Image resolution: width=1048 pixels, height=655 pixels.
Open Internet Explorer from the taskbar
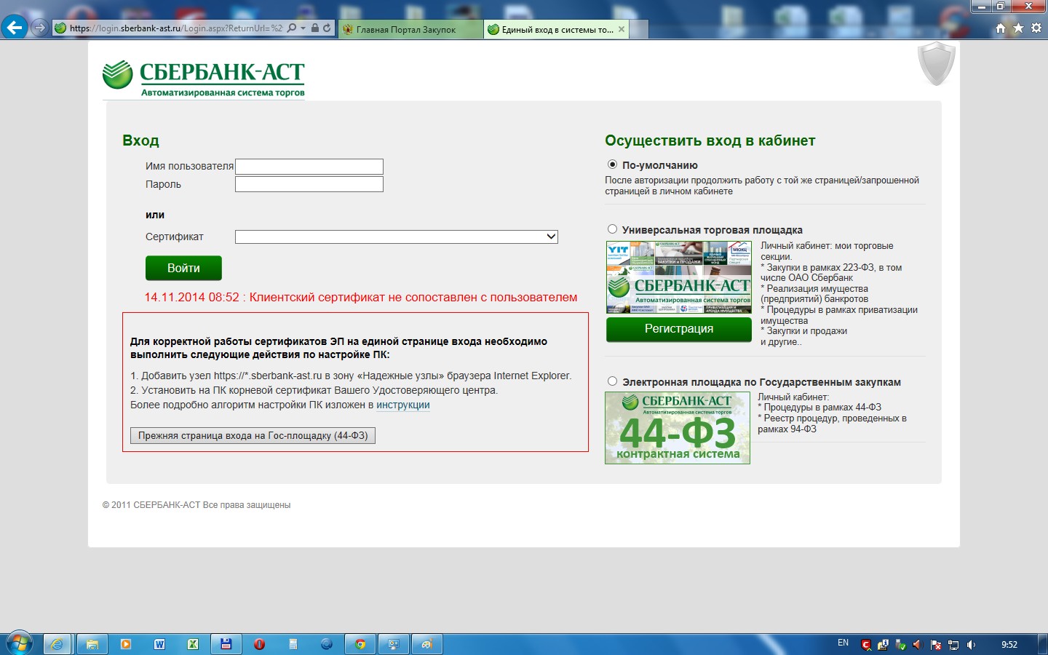[x=57, y=644]
